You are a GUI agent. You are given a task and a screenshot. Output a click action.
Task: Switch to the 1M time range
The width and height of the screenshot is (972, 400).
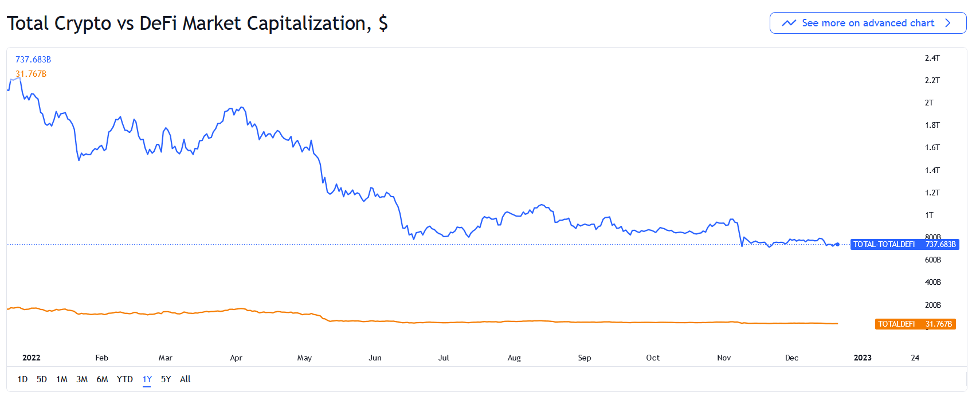62,379
